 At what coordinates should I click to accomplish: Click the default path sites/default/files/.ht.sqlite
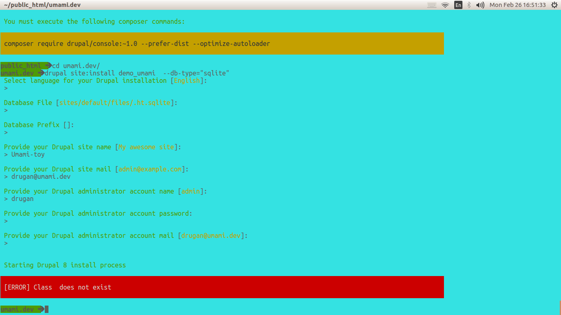tap(115, 103)
